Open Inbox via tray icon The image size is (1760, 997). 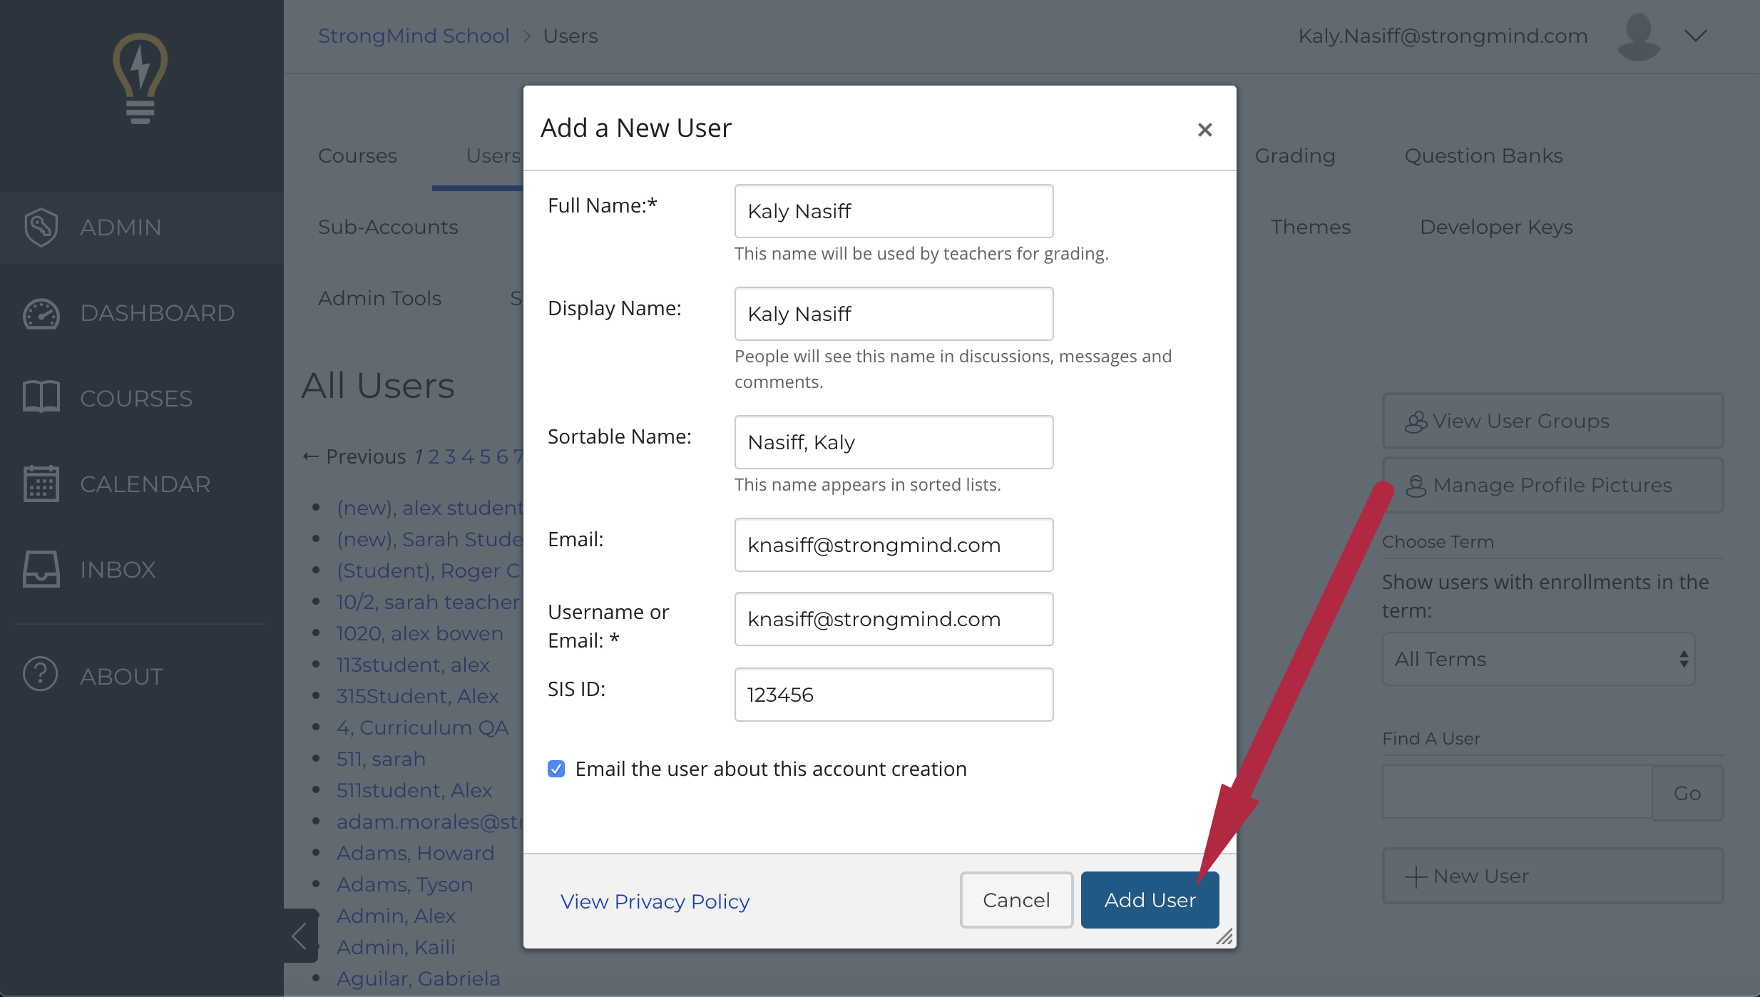(41, 569)
